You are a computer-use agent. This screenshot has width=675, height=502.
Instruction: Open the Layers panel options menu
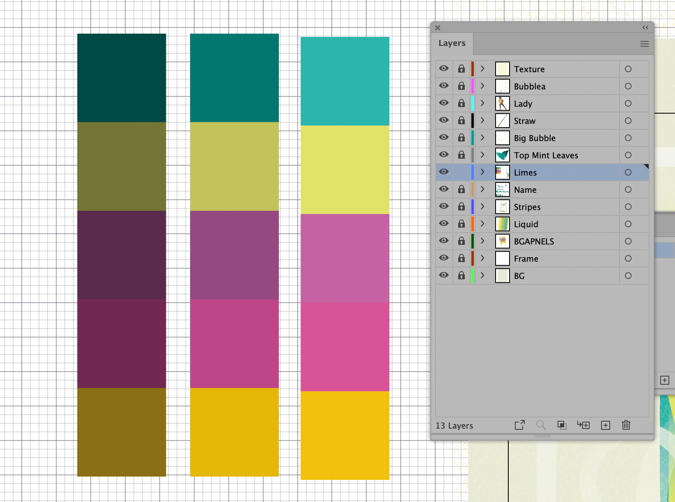645,44
